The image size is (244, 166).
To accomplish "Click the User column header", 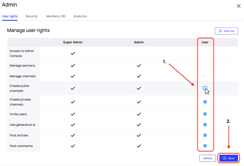I will [205, 42].
